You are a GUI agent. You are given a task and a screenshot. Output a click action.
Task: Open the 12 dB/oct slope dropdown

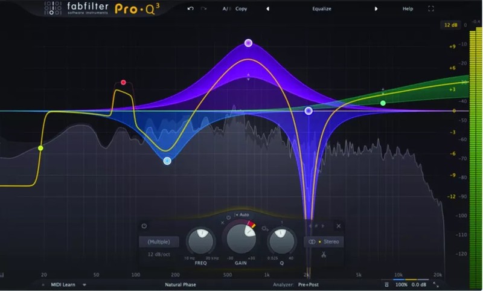click(159, 254)
